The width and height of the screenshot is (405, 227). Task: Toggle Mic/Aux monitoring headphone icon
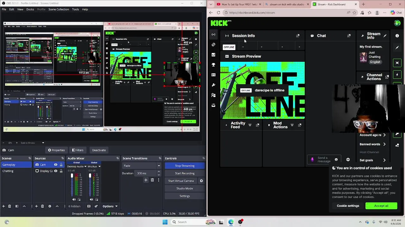coord(97,200)
